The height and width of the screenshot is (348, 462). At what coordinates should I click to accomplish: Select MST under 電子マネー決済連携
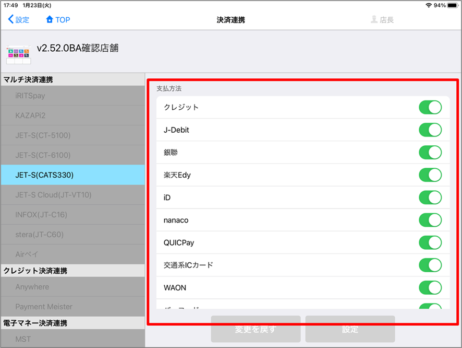pyautogui.click(x=72, y=339)
